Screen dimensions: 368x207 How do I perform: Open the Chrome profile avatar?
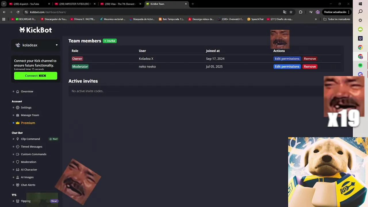click(x=318, y=12)
